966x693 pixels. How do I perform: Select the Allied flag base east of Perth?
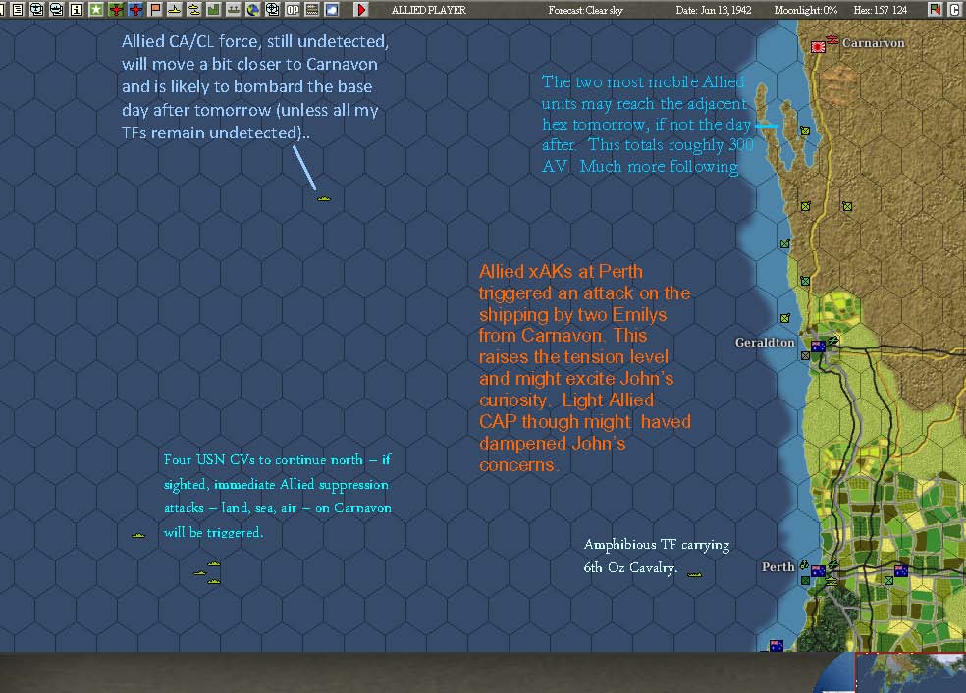pos(900,570)
